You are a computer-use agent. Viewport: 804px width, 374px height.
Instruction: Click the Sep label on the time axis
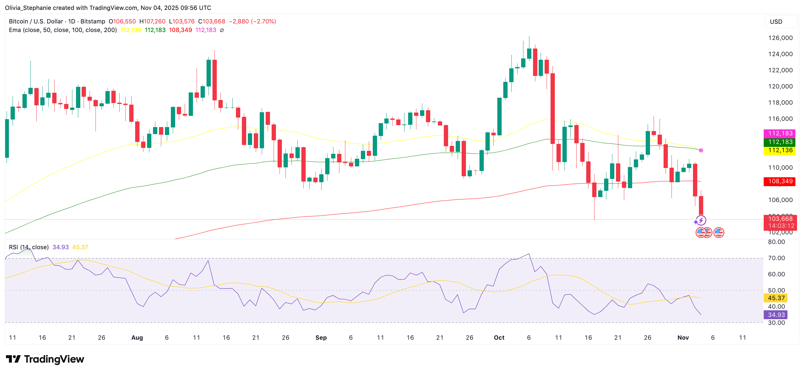(x=321, y=338)
